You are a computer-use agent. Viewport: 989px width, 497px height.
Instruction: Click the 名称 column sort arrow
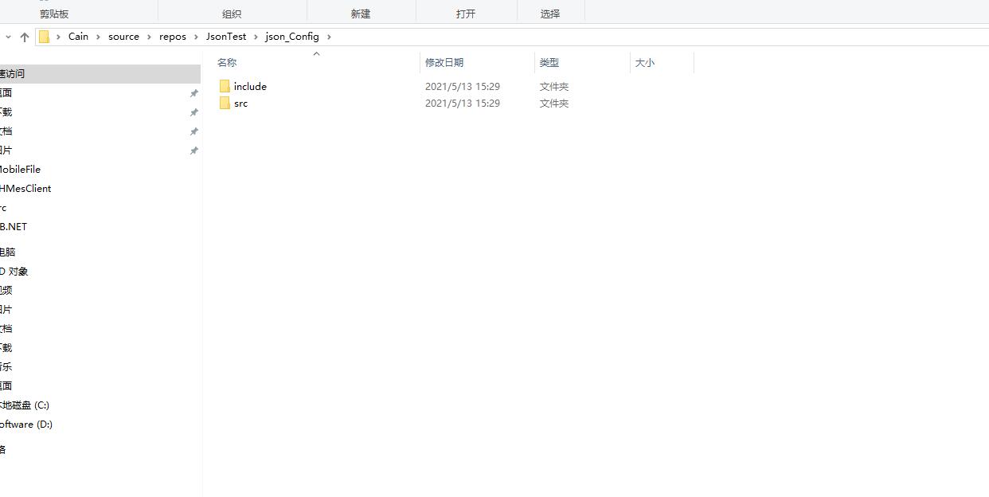point(316,54)
